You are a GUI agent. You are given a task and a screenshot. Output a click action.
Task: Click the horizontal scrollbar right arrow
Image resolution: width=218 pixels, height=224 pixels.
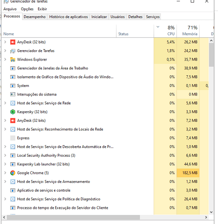(206, 217)
